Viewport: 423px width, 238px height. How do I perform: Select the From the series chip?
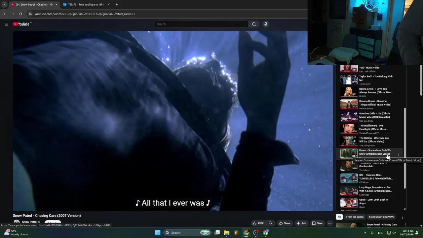click(355, 217)
